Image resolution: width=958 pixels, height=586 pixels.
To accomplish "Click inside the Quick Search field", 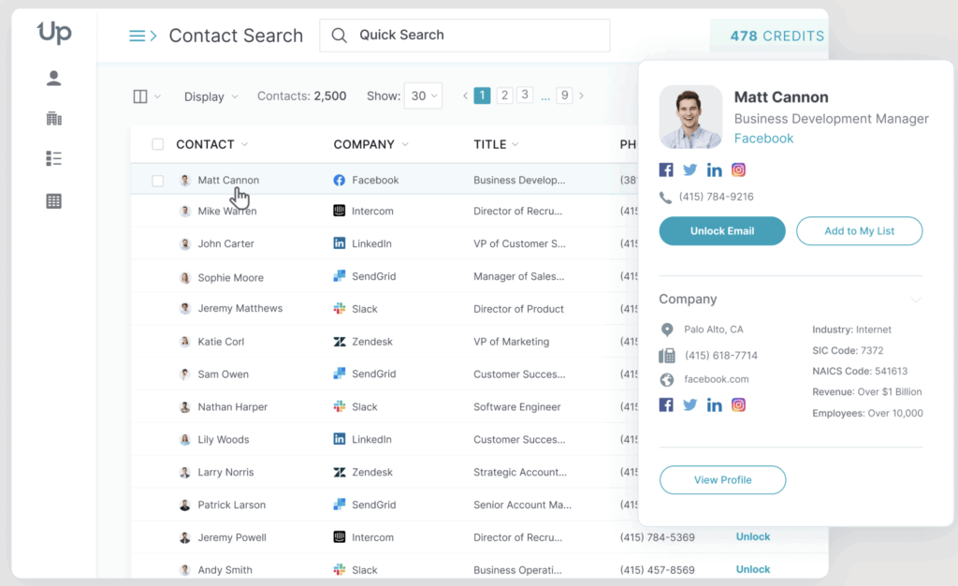I will tap(477, 36).
